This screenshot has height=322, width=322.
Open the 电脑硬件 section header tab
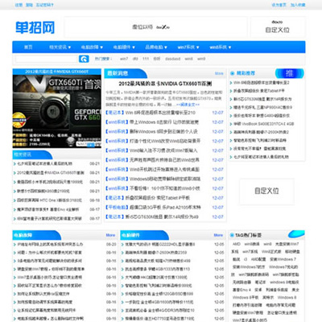pos(130,235)
